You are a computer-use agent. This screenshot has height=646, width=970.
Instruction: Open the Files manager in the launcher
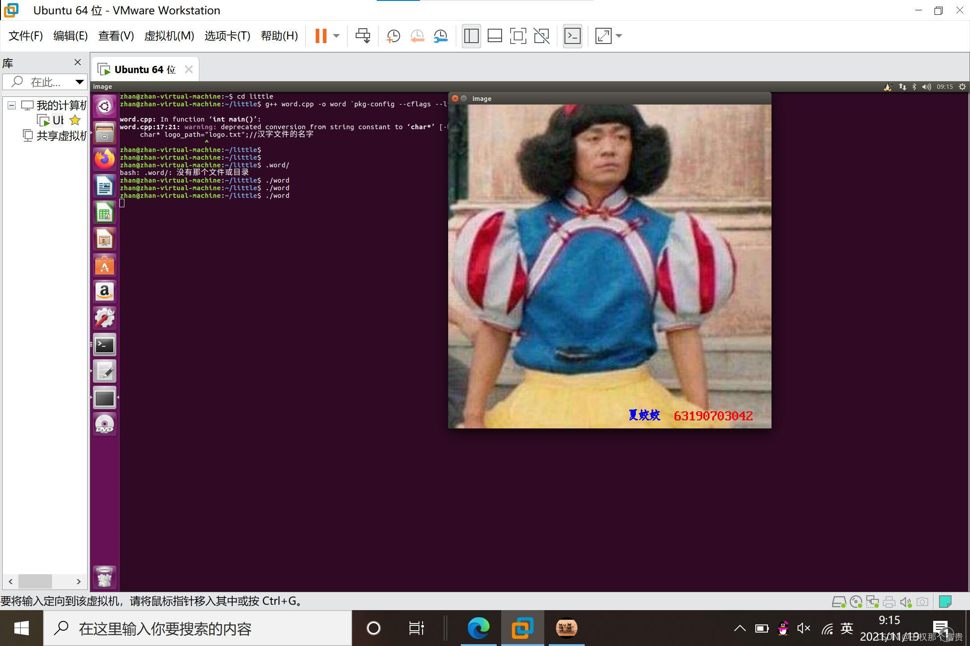tap(105, 132)
